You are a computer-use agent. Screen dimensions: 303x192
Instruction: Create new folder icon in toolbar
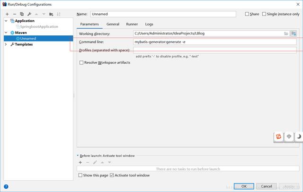coord(51,14)
